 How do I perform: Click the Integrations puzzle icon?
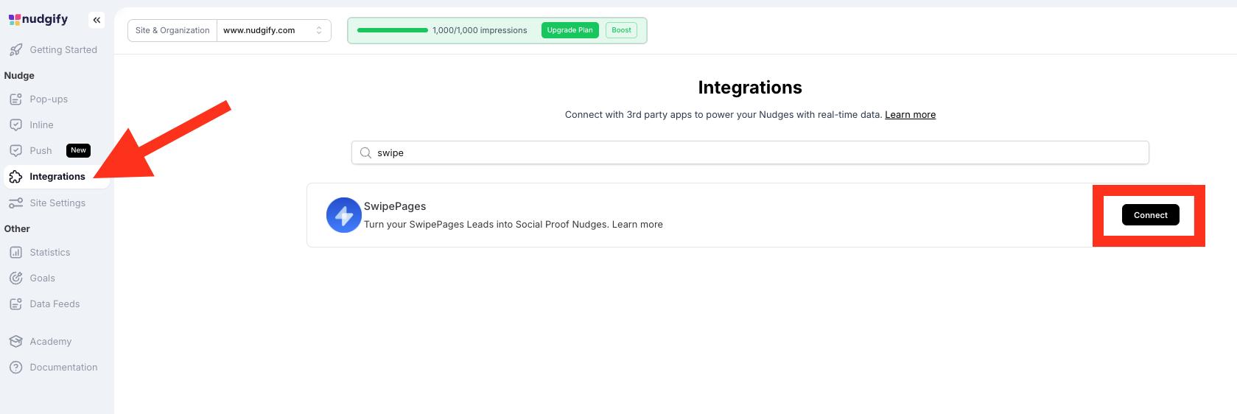[15, 177]
